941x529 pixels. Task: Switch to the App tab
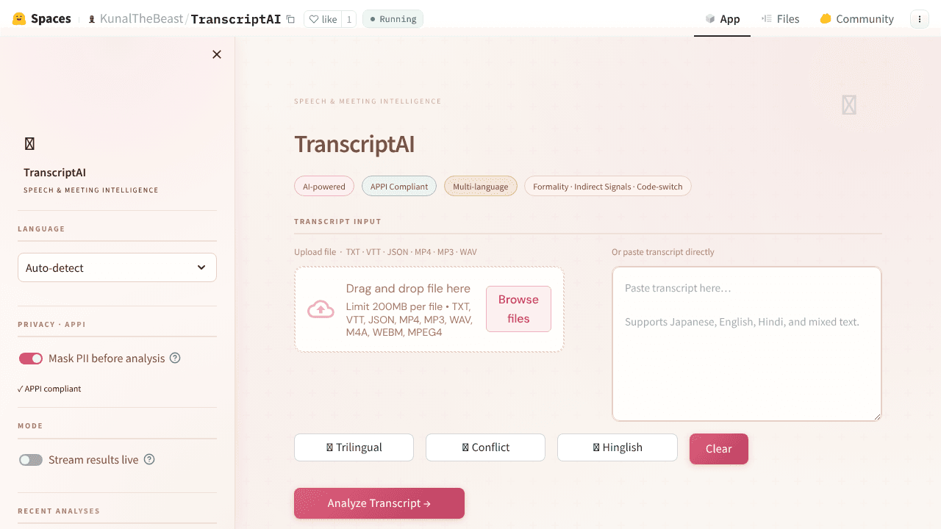point(723,19)
